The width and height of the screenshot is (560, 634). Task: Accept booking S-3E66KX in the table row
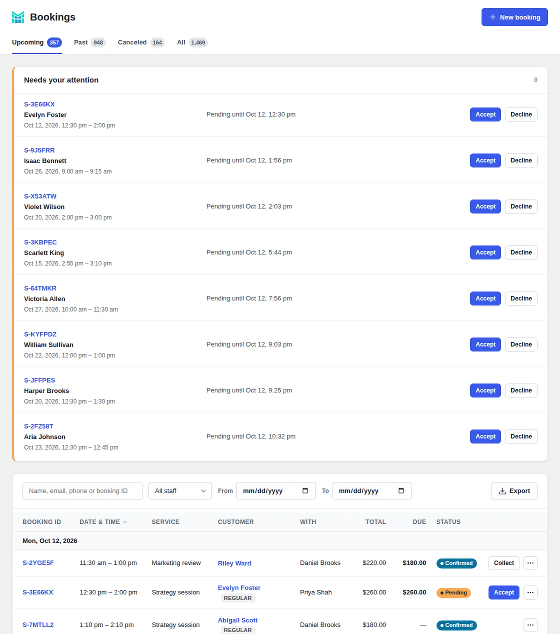coord(504,592)
